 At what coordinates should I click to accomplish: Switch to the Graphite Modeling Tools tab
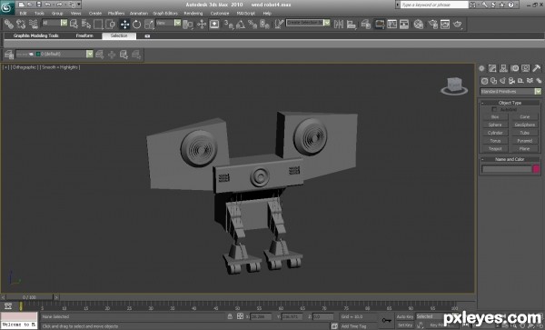[35, 35]
